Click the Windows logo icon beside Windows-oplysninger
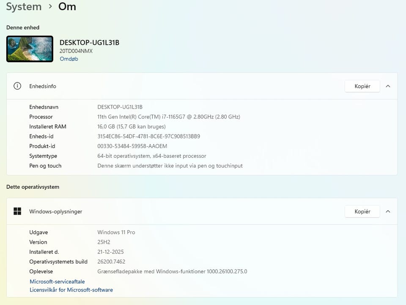This screenshot has width=406, height=305. coord(17,212)
